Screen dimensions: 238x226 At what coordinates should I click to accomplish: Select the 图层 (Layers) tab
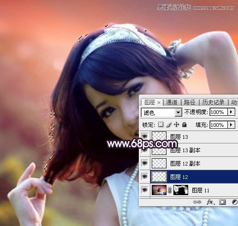(150, 102)
